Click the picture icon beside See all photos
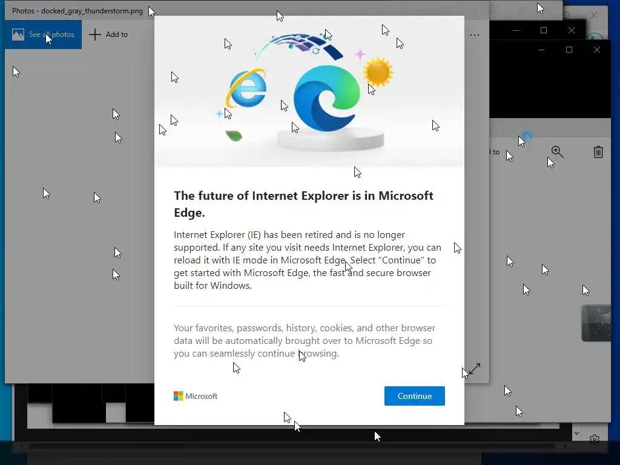This screenshot has width=620, height=465. pyautogui.click(x=18, y=35)
